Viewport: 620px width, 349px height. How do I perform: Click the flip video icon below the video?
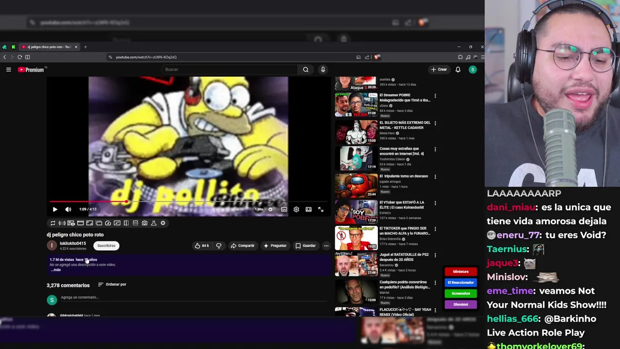point(126,223)
